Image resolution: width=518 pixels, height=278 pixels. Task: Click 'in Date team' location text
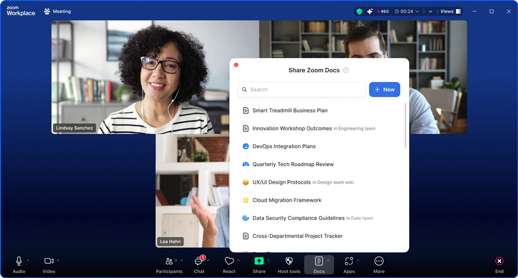360,218
